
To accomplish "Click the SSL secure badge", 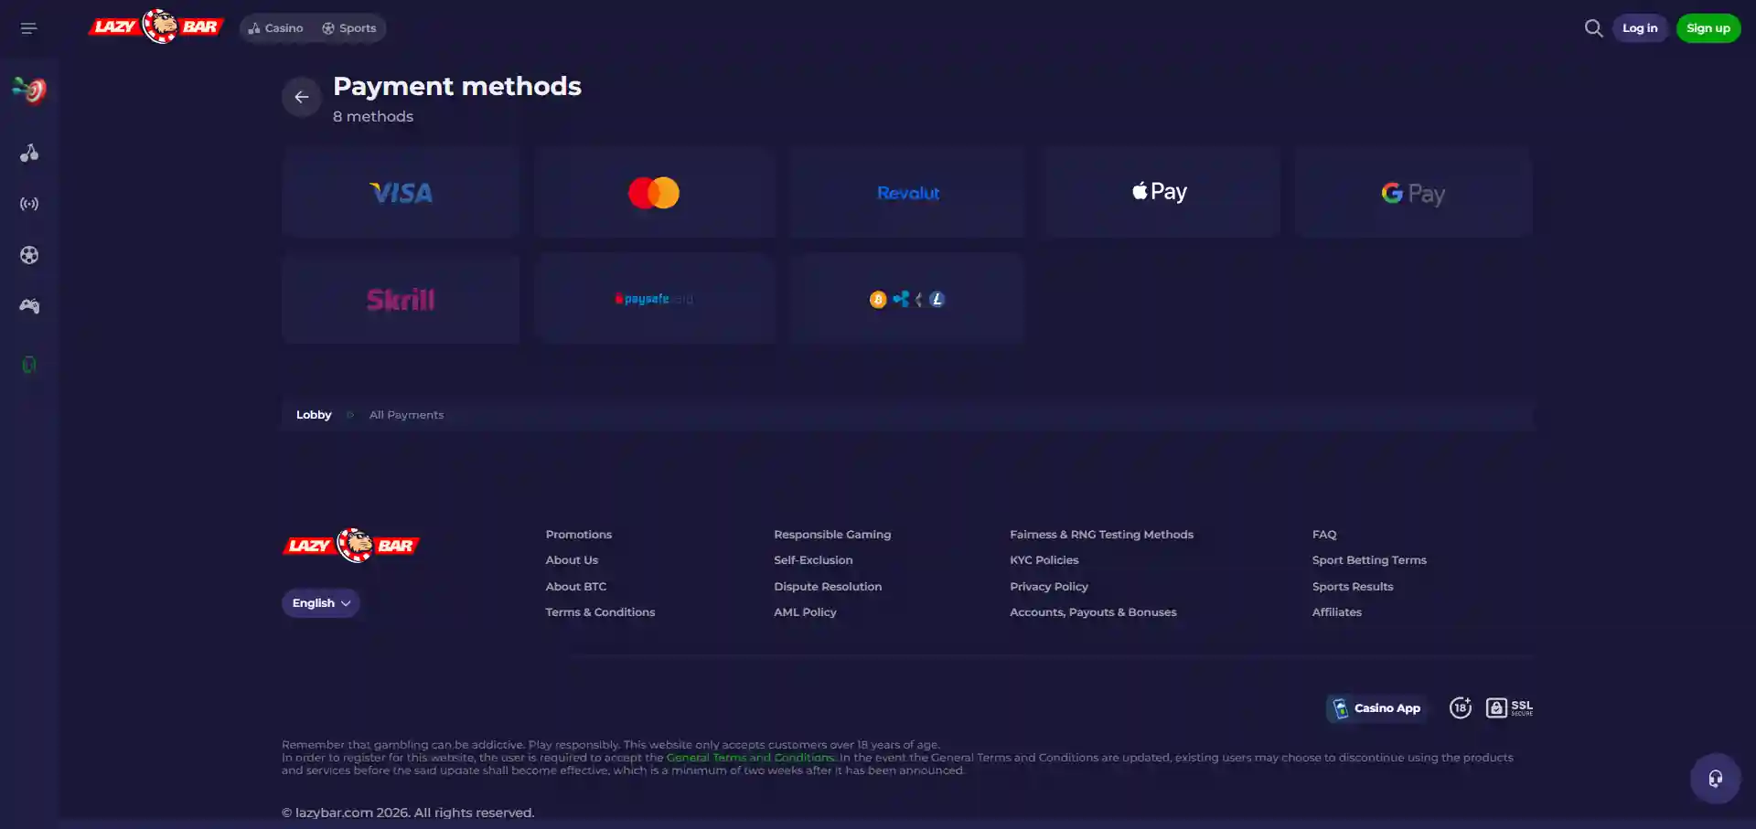I will tap(1509, 707).
